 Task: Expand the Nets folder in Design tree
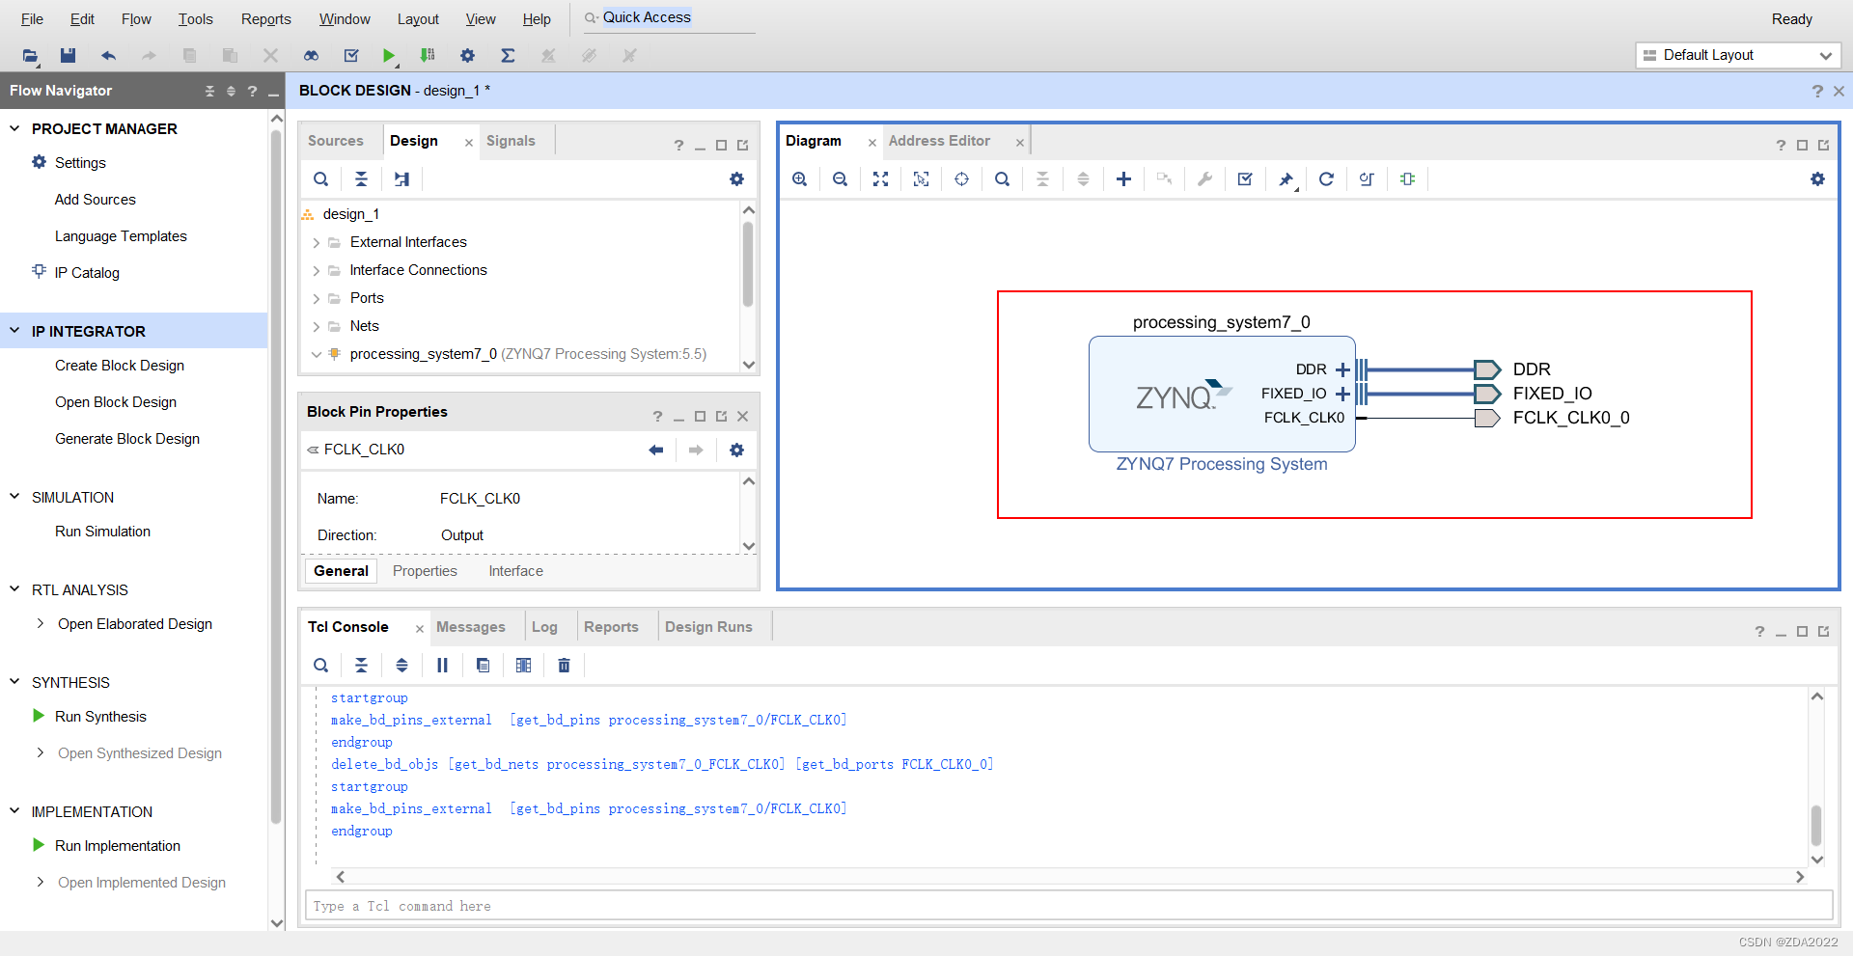[316, 327]
